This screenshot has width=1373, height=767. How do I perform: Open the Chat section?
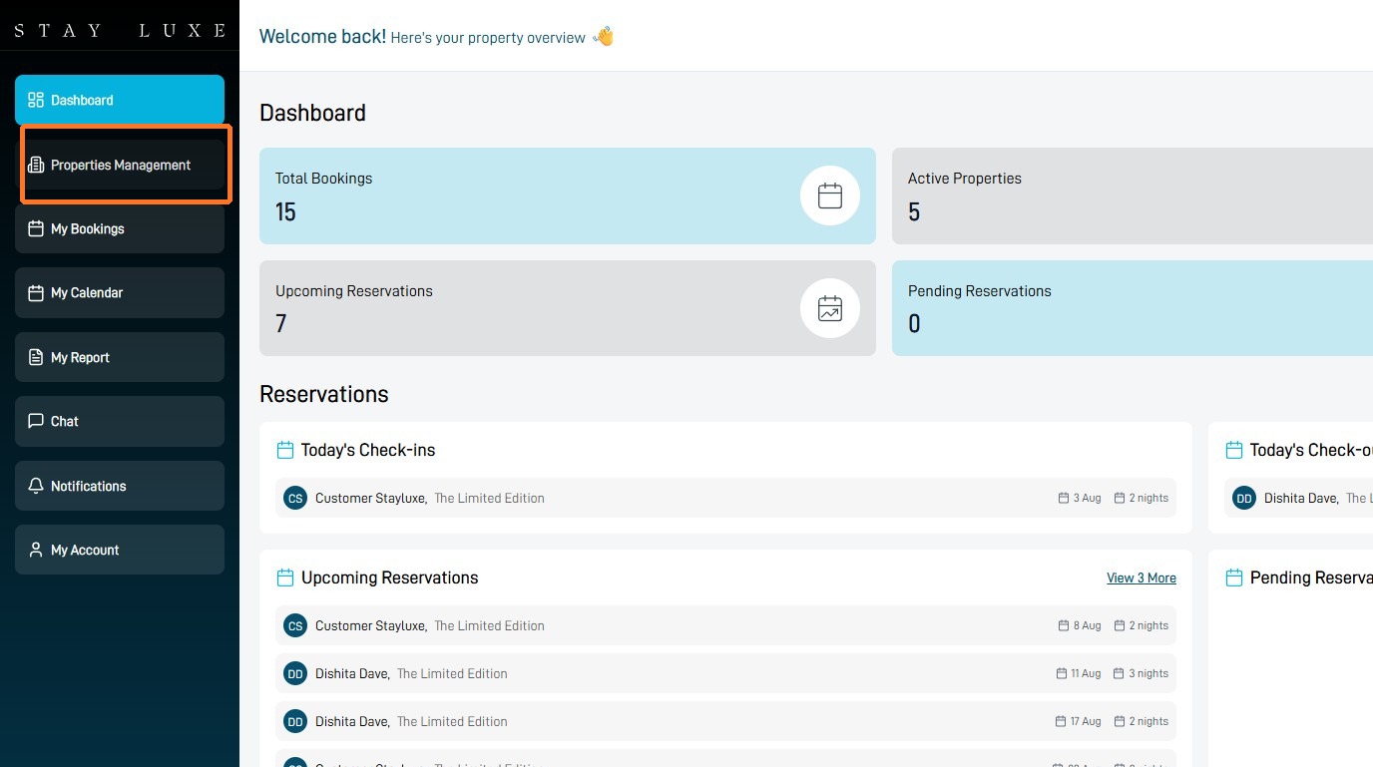pyautogui.click(x=120, y=421)
